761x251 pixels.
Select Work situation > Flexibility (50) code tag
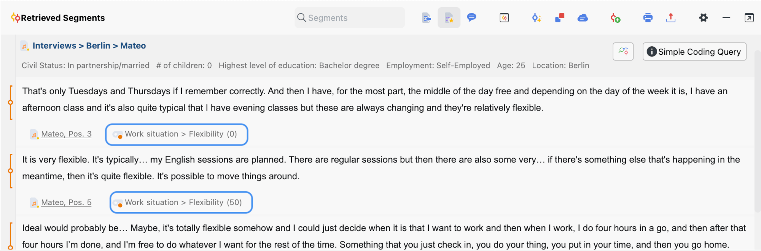point(181,202)
